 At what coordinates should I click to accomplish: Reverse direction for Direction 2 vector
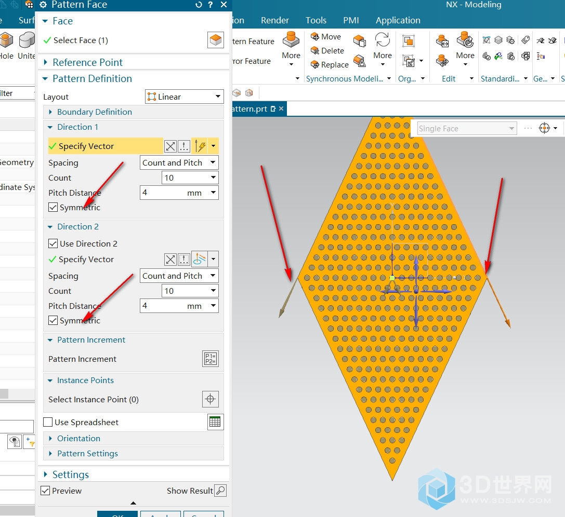coord(170,260)
